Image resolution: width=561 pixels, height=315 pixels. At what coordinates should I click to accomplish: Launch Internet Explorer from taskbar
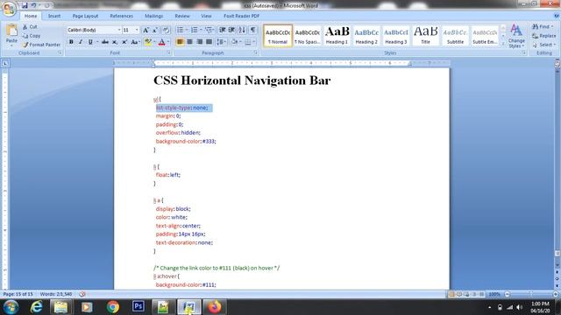[36, 307]
